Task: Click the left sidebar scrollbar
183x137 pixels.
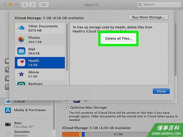Action: click(54, 115)
